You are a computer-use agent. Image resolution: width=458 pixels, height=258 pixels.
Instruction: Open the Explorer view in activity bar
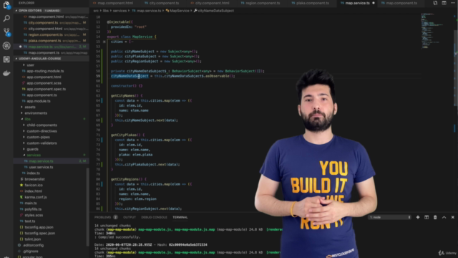point(6,5)
